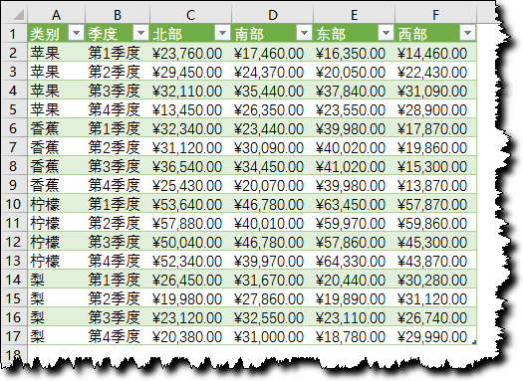
Task: Click cell ¥57,880.00
Action: coord(190,223)
